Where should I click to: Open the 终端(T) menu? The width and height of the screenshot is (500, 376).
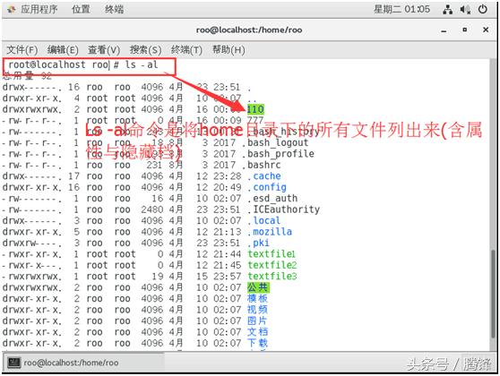(186, 50)
